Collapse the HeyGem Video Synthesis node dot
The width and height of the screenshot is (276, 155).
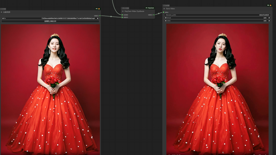[x=123, y=11]
